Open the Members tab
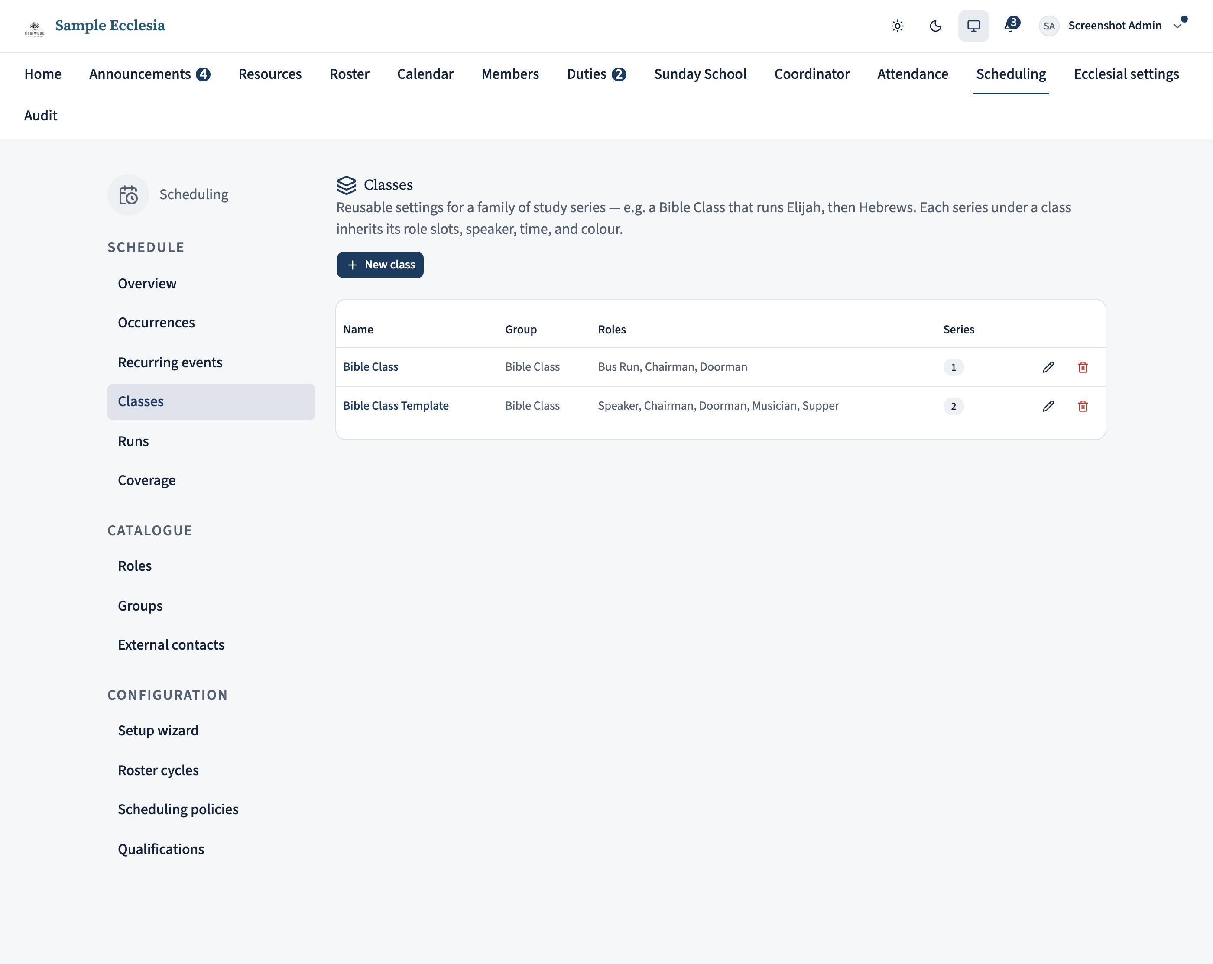Viewport: 1213px width, 964px height. click(510, 74)
